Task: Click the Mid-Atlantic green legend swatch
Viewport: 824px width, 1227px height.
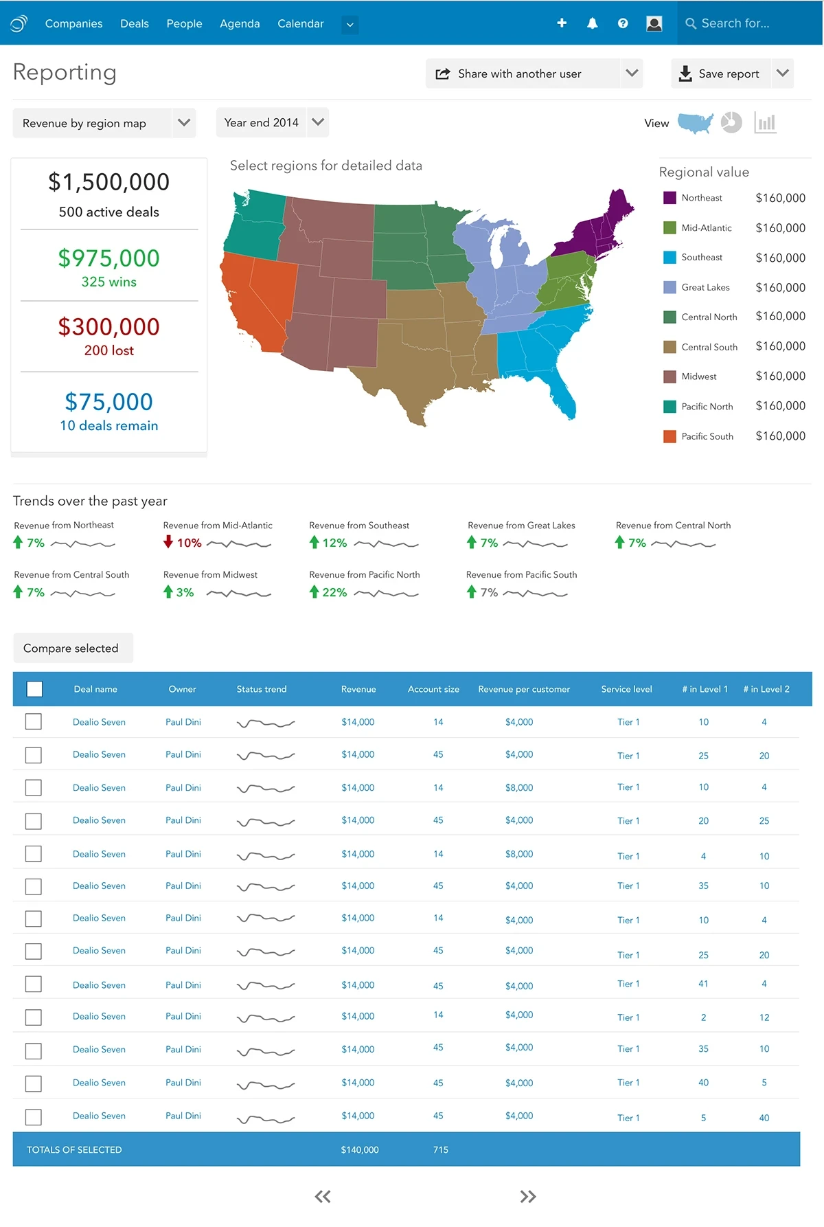Action: [x=669, y=227]
